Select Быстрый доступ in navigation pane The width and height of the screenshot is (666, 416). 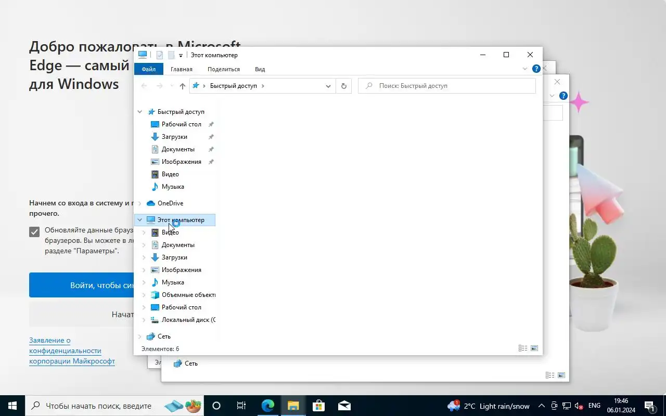pos(181,112)
